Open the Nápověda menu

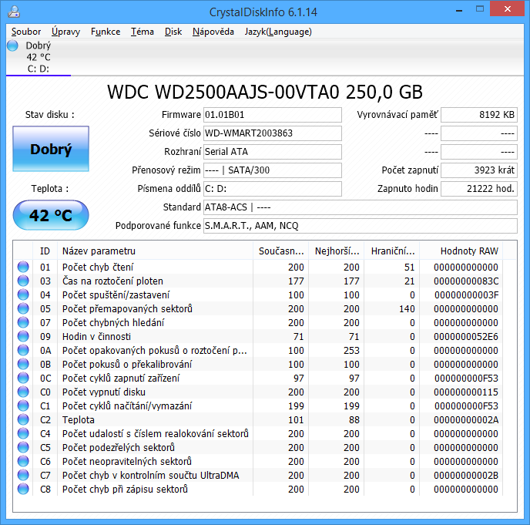[x=213, y=32]
